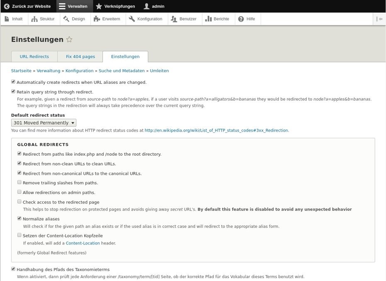Collapse toolbar with the orientation arrow icon
Screen dimensions: 386x281
pos(379,19)
